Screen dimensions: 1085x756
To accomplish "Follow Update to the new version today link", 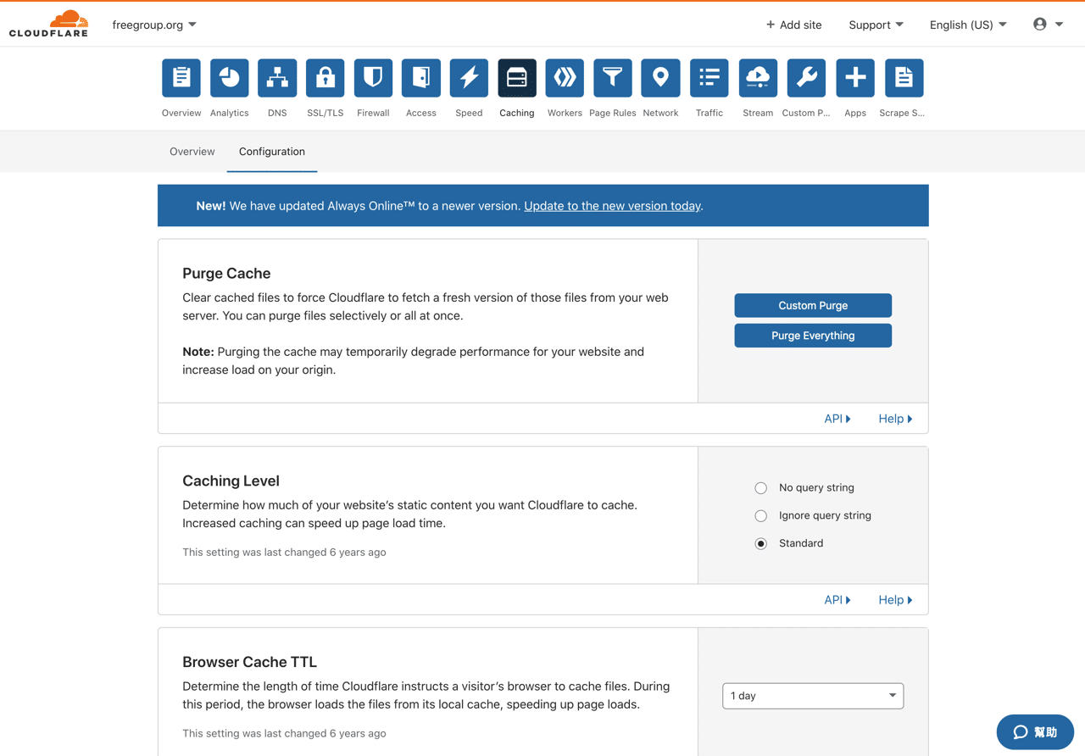I will [x=613, y=206].
